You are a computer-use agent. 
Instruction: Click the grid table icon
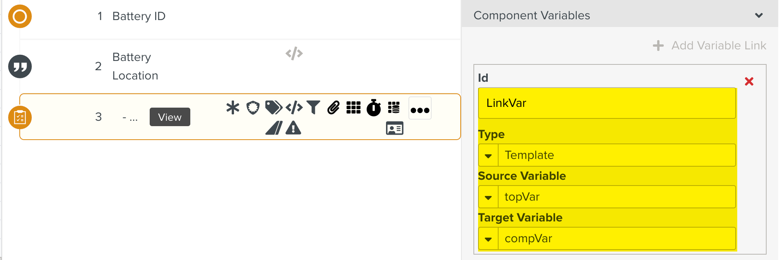[x=354, y=108]
